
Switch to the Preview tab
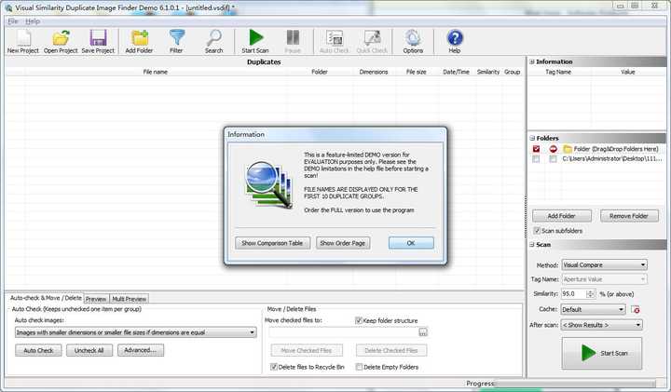(96, 299)
